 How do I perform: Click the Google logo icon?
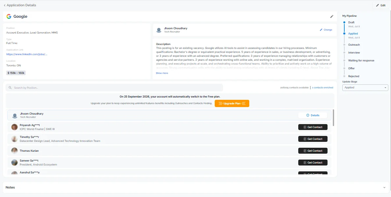tap(9, 16)
